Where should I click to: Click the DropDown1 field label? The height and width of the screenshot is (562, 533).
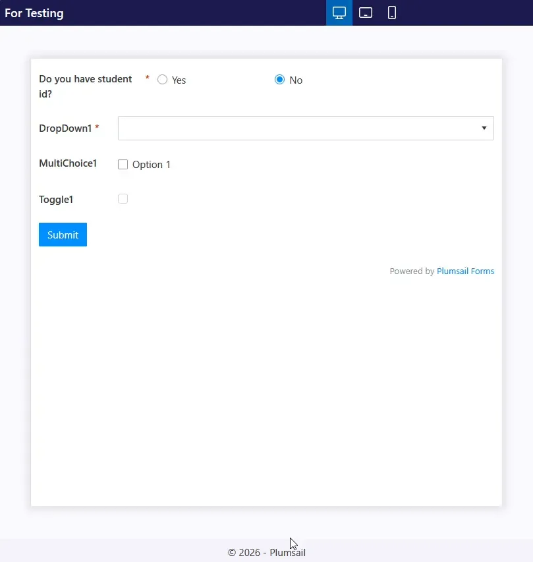(65, 128)
